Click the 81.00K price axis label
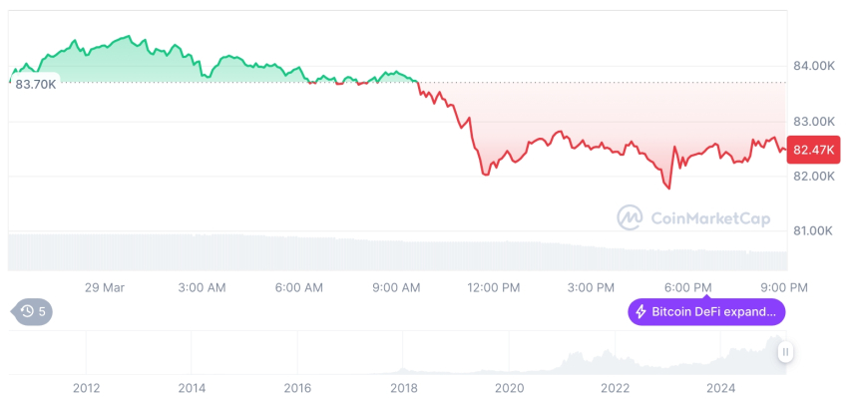 coord(813,231)
